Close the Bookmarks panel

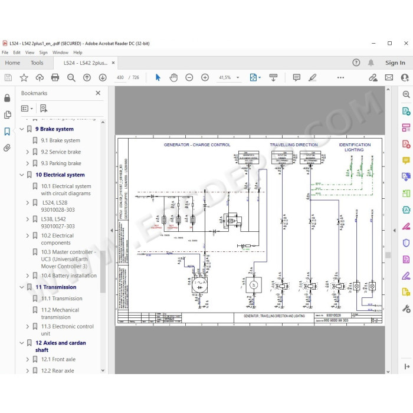[98, 93]
